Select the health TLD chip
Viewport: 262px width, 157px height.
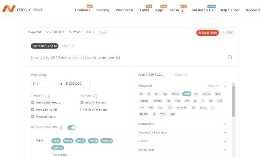click(x=144, y=101)
